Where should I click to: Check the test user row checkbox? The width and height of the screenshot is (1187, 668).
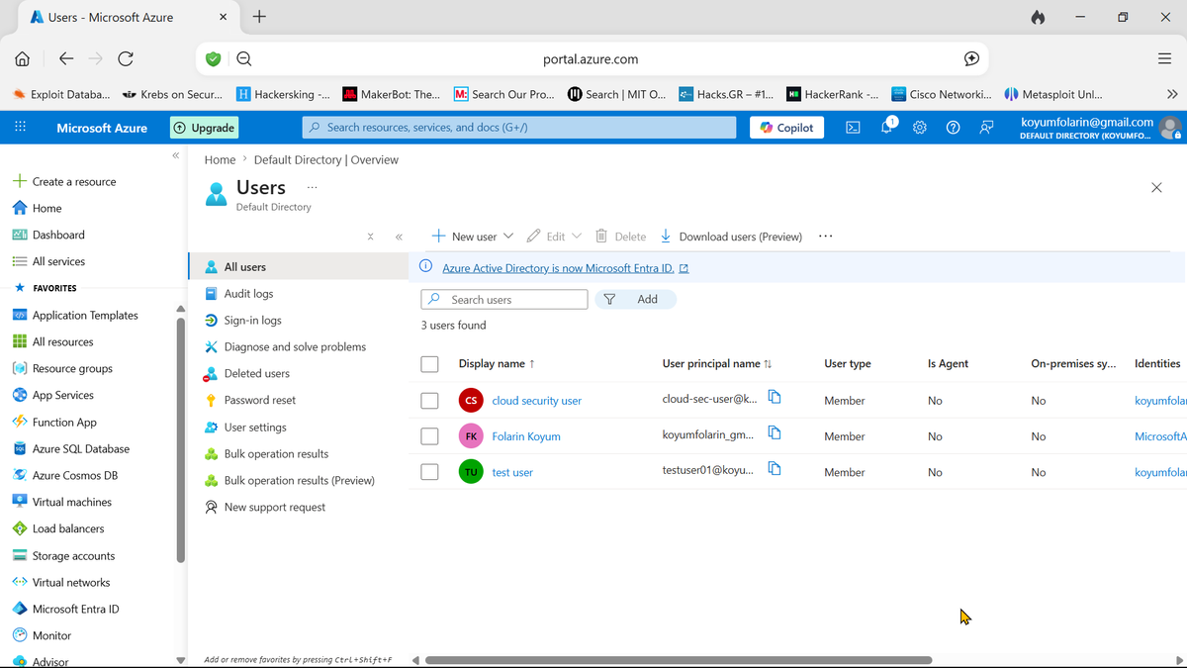pyautogui.click(x=429, y=472)
